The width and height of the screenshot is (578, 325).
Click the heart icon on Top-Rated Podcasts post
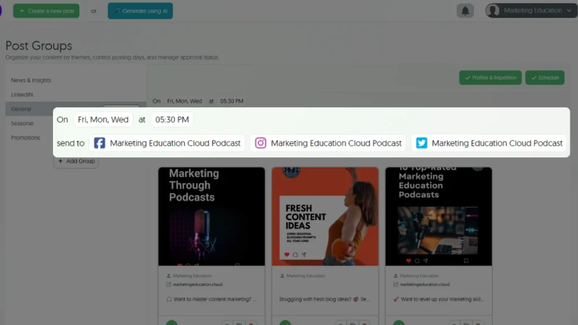[408, 261]
